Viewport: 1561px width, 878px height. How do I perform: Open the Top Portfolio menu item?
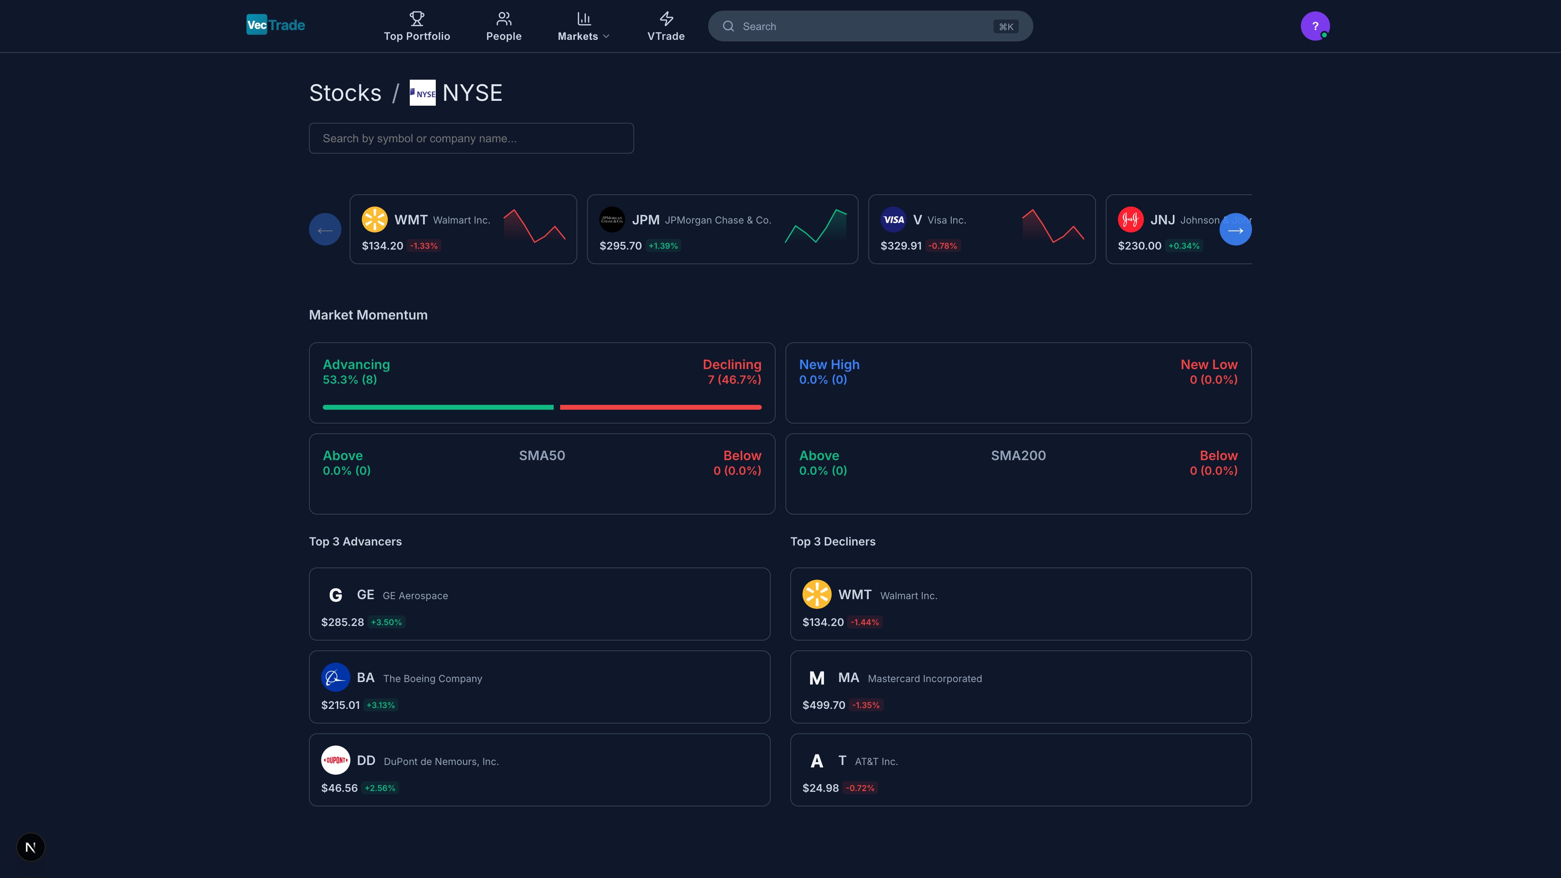pyautogui.click(x=417, y=27)
